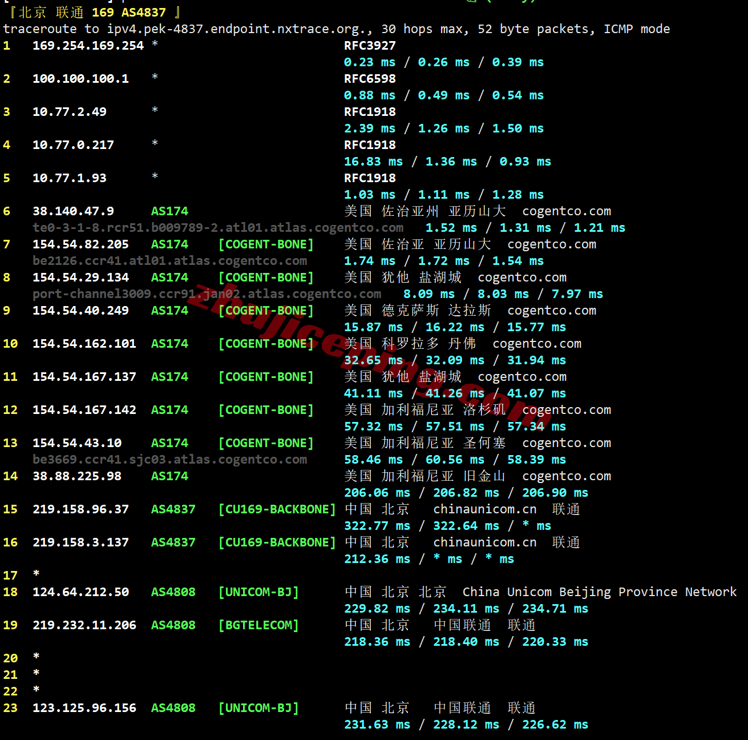
Task: Select the AS174 label on hop 14
Action: pyautogui.click(x=169, y=476)
